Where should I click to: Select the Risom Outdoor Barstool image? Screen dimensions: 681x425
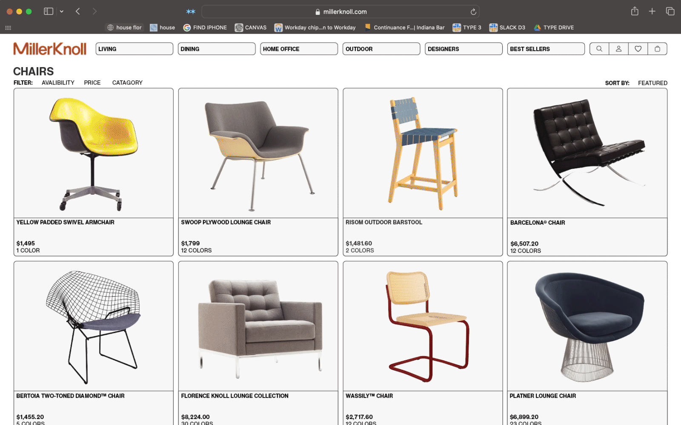[423, 153]
